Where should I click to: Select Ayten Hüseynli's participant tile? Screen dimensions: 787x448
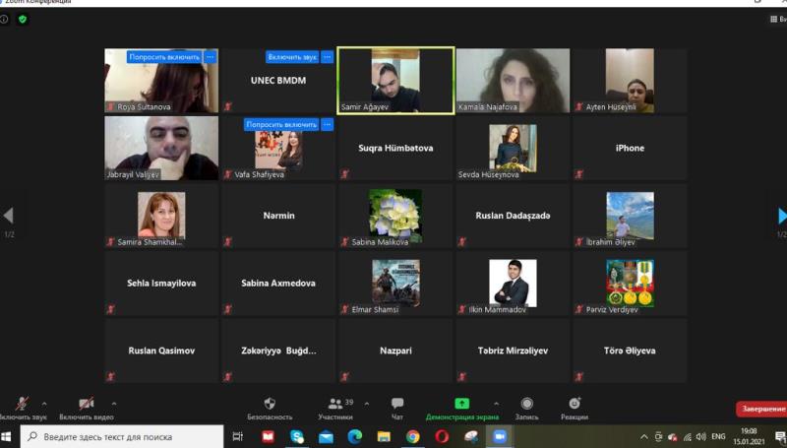click(x=630, y=81)
